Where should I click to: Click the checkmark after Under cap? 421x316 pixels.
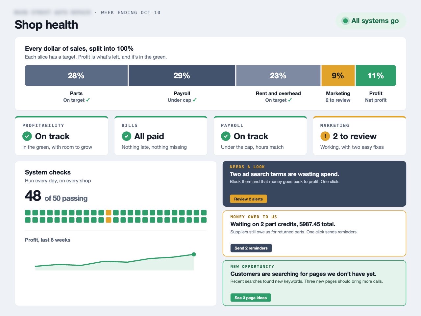click(x=195, y=100)
